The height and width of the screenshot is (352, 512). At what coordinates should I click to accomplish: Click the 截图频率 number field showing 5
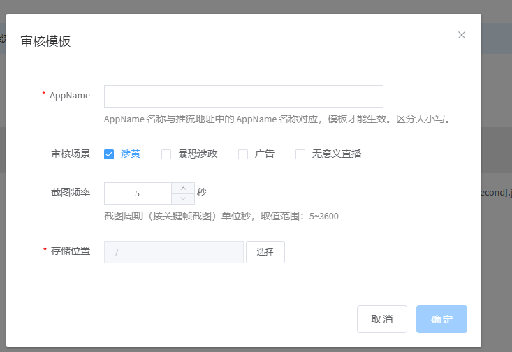tap(138, 193)
